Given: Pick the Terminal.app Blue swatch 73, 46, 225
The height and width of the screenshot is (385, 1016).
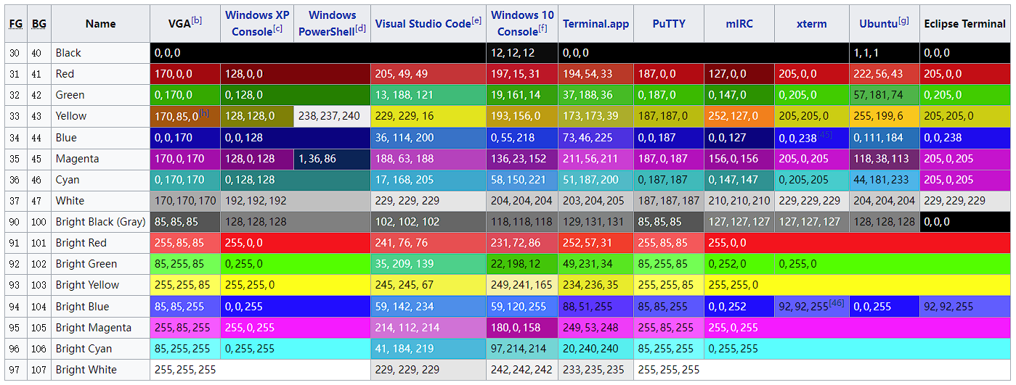Looking at the screenshot, I should 596,138.
